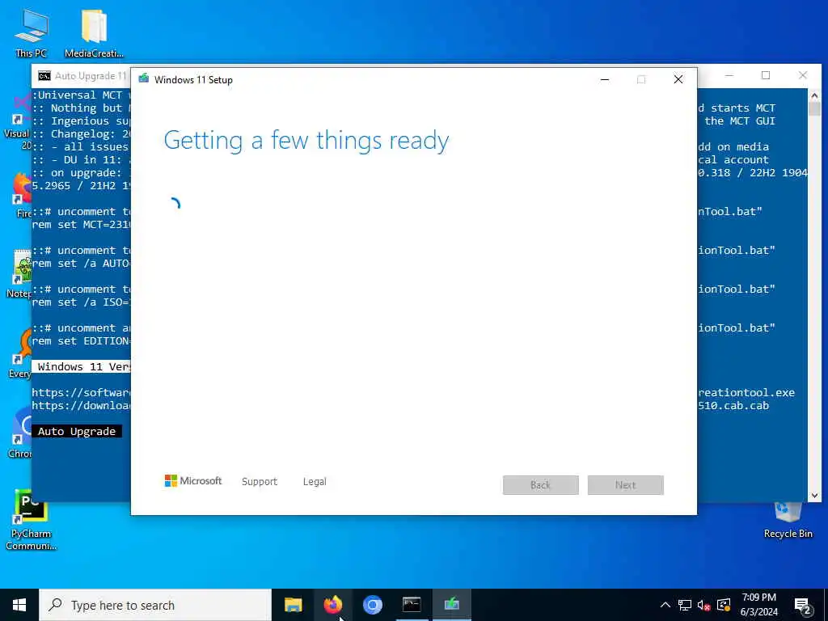
Task: Minimize the Auto Upgrade console window
Action: pos(729,75)
